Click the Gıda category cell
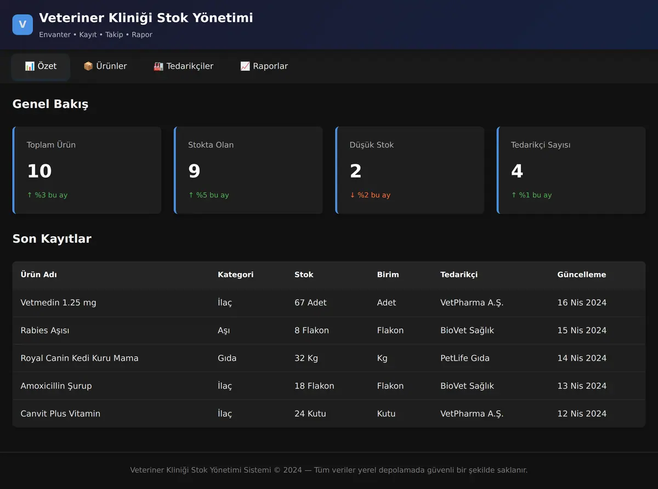 (227, 358)
